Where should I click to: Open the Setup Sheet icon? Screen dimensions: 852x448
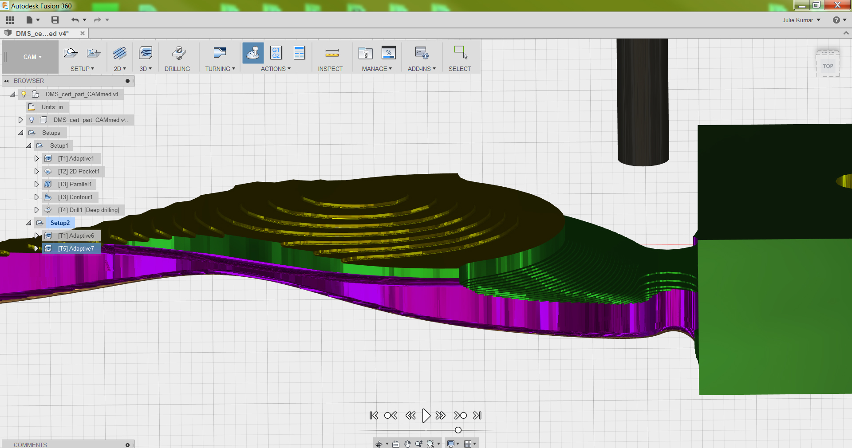pyautogui.click(x=300, y=53)
